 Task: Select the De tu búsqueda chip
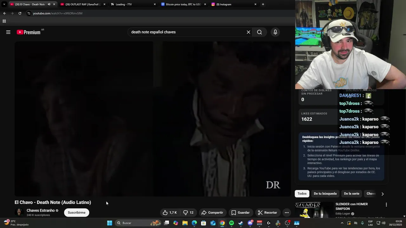pos(325,193)
